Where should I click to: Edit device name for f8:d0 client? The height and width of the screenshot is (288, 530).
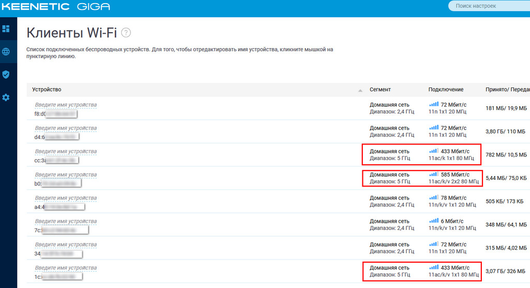coord(66,105)
